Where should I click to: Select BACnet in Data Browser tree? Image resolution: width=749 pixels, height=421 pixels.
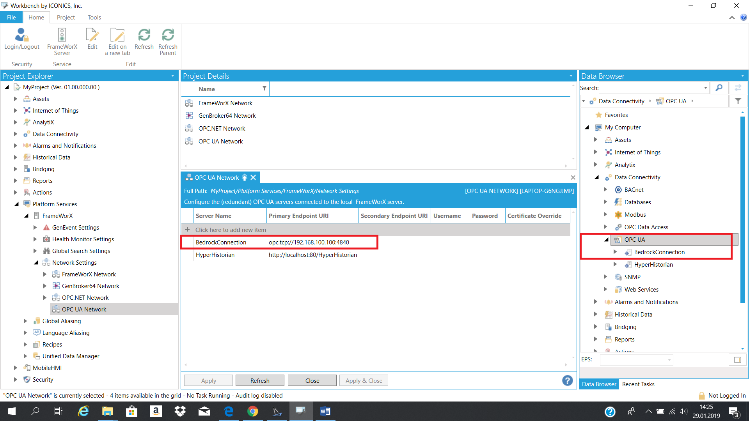pyautogui.click(x=634, y=190)
